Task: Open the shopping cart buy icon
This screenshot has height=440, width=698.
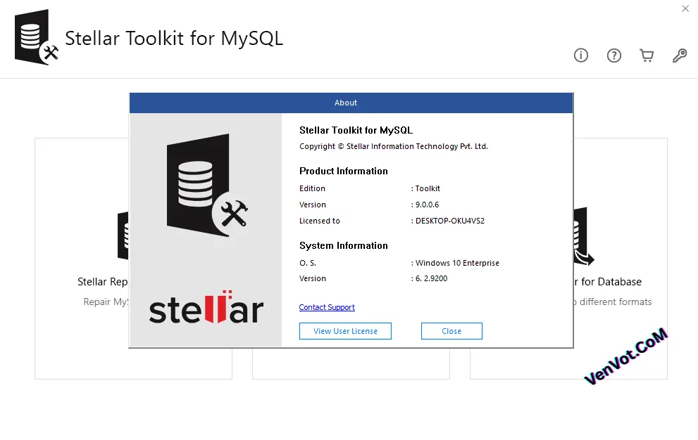Action: tap(647, 56)
